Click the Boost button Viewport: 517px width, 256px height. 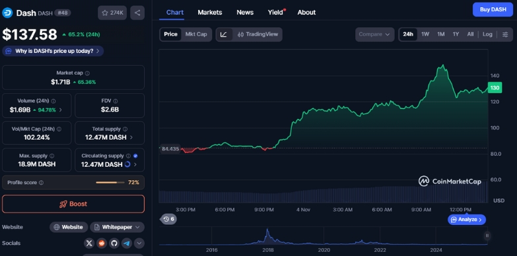[x=73, y=204]
